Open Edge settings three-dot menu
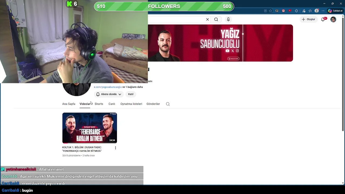Screen dimensions: 345x194 [x=323, y=11]
